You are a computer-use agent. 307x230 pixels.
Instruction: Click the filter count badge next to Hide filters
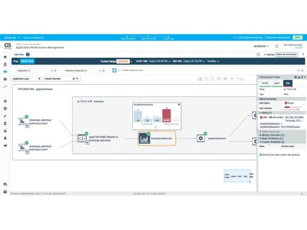coord(28,55)
